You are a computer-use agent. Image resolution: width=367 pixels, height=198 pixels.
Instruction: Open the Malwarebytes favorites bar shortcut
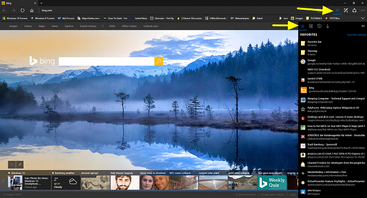[240, 18]
